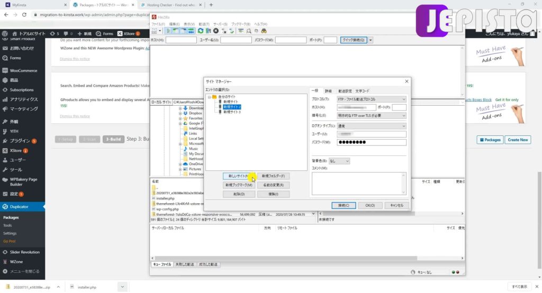Toggle message log display in FileZilla toolbar
Viewport: 542px width, 293px height.
click(168, 31)
